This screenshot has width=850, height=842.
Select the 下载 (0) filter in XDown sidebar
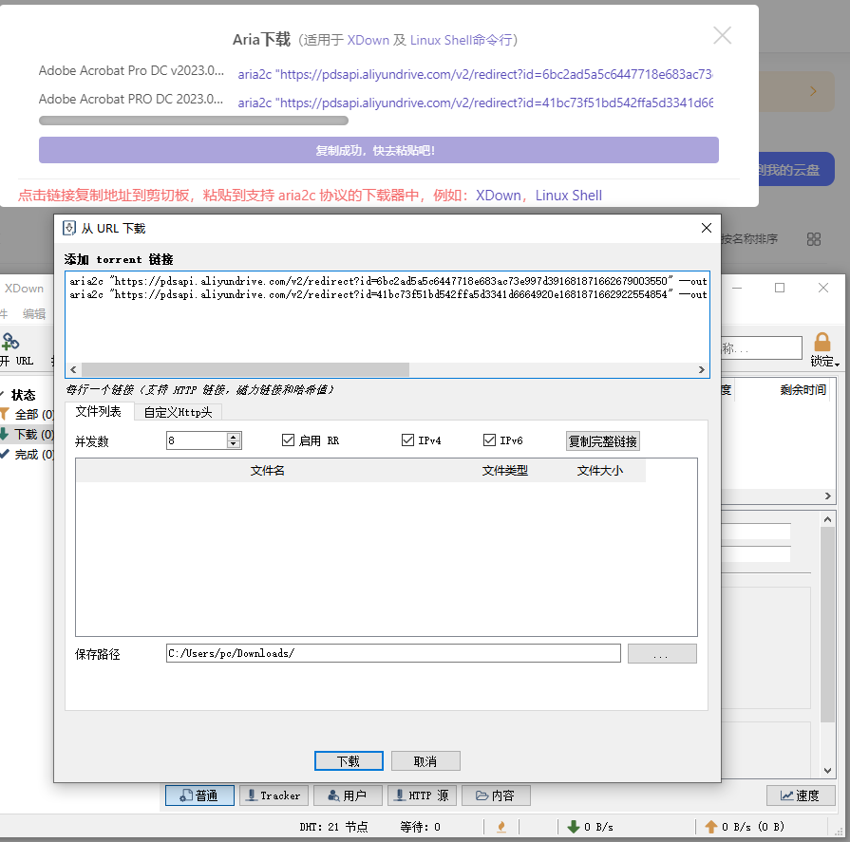(28, 435)
